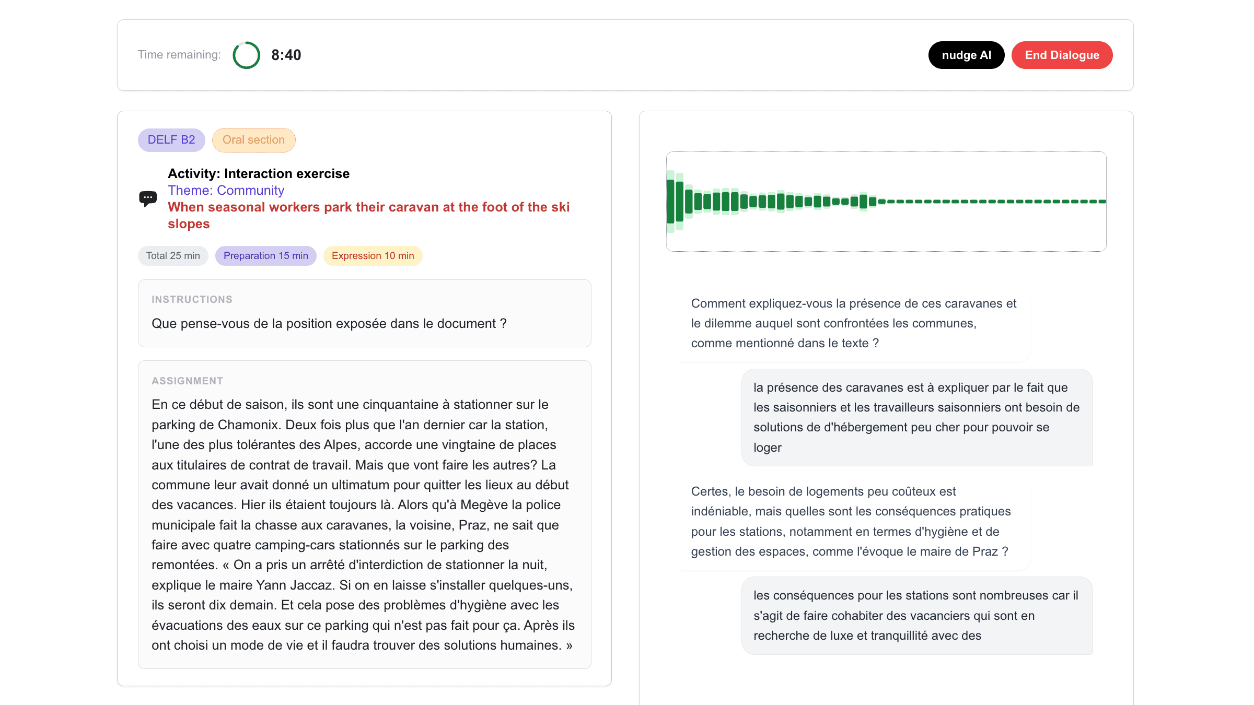Click the Instructions question box
Screen dimensions: 1254x705
tap(364, 313)
